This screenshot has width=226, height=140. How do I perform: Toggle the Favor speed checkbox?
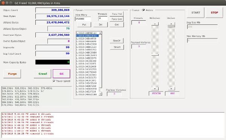click(54, 81)
